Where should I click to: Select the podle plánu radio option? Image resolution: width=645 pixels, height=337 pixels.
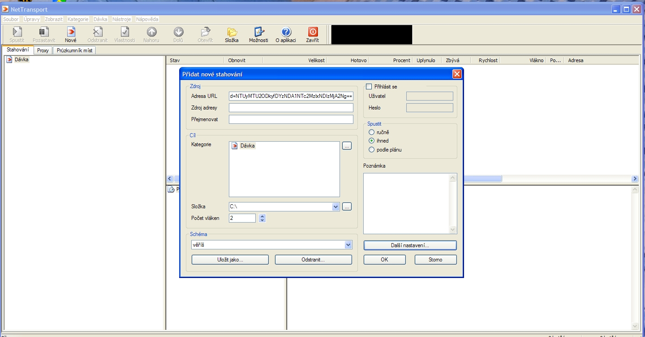coord(371,150)
